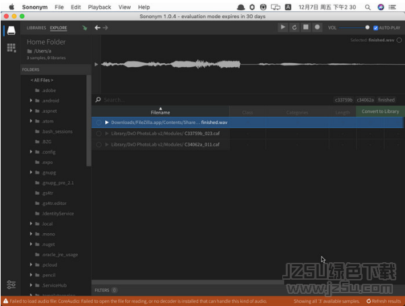Image resolution: width=405 pixels, height=306 pixels.
Task: Open the grid view sidebar icon
Action: (x=11, y=48)
